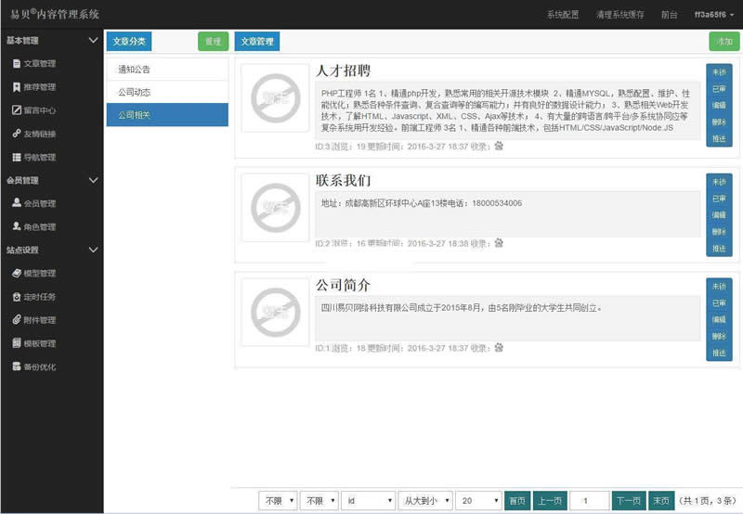This screenshot has height=514, width=743.
Task: Open the ff3a65f6 user dropdown
Action: click(714, 15)
